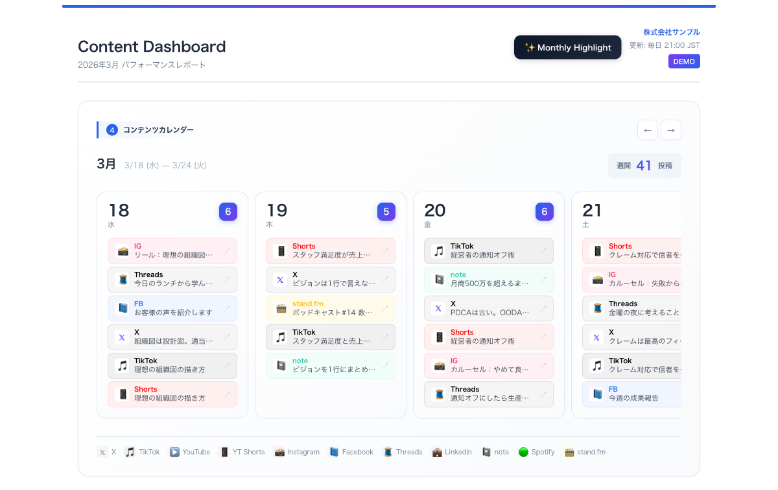The height and width of the screenshot is (490, 778).
Task: Click the Threads icon on day 20's 通知オフ post
Action: click(438, 394)
